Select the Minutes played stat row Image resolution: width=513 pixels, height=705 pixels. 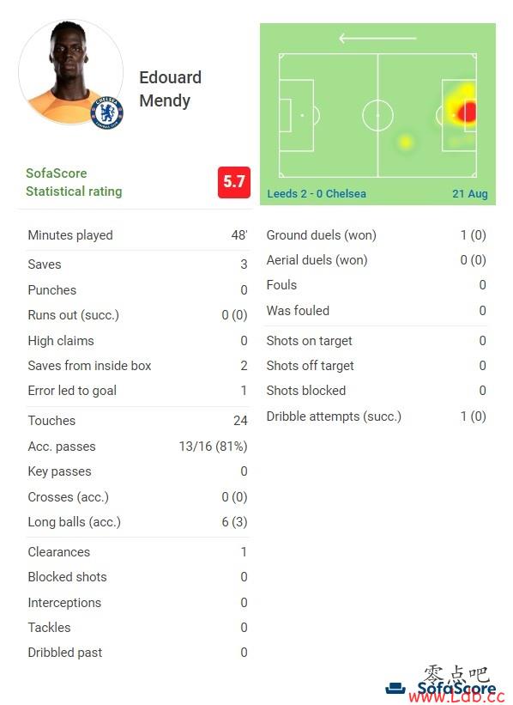click(x=137, y=235)
